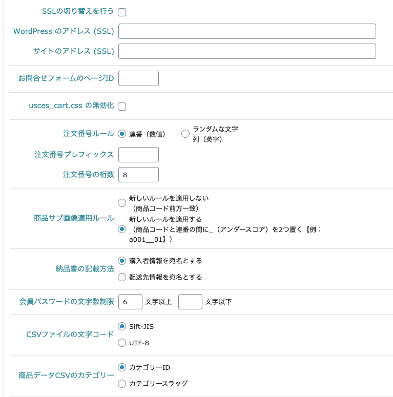
Task: Select 連番（数値） order number rule
Action: (x=122, y=134)
